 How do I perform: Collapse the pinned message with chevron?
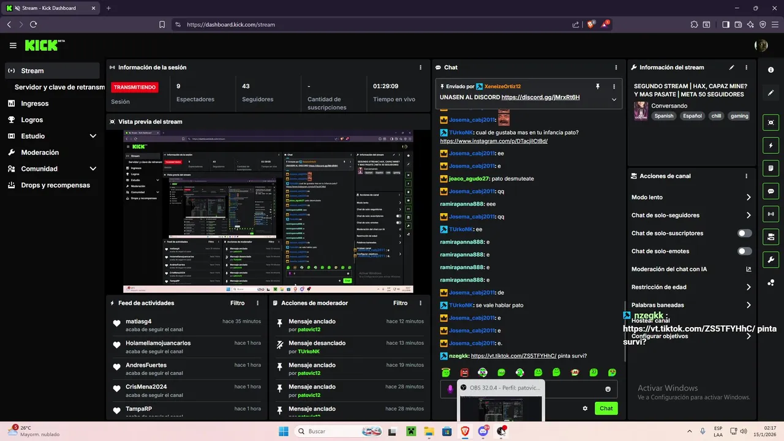614,99
